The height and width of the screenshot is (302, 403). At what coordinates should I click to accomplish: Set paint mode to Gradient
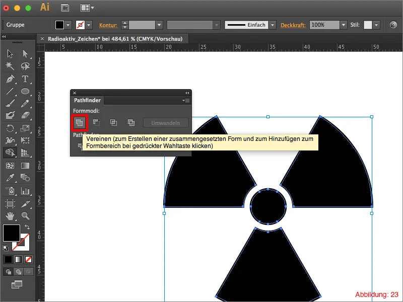(18, 259)
